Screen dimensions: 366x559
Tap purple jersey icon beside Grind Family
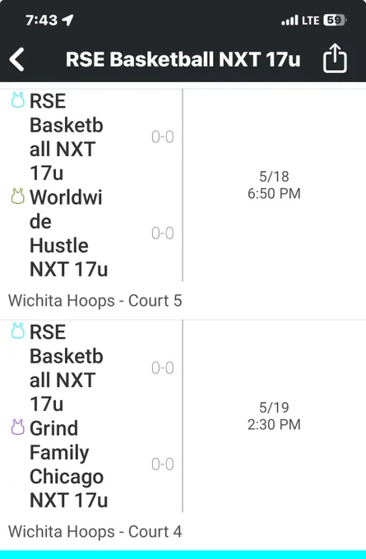point(18,427)
